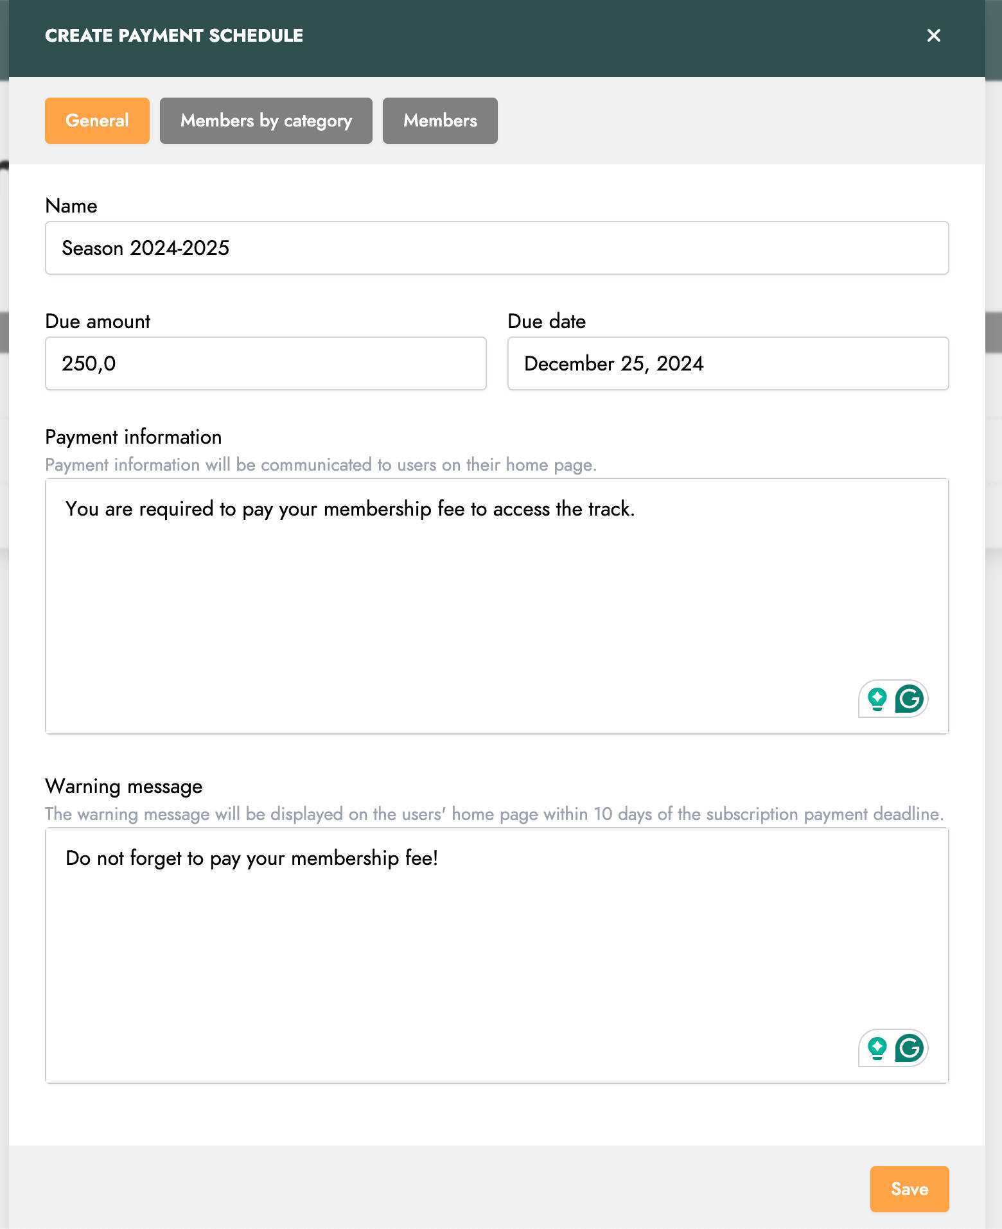The height and width of the screenshot is (1229, 1002).
Task: Click inside the Payment information text area
Action: click(x=497, y=606)
